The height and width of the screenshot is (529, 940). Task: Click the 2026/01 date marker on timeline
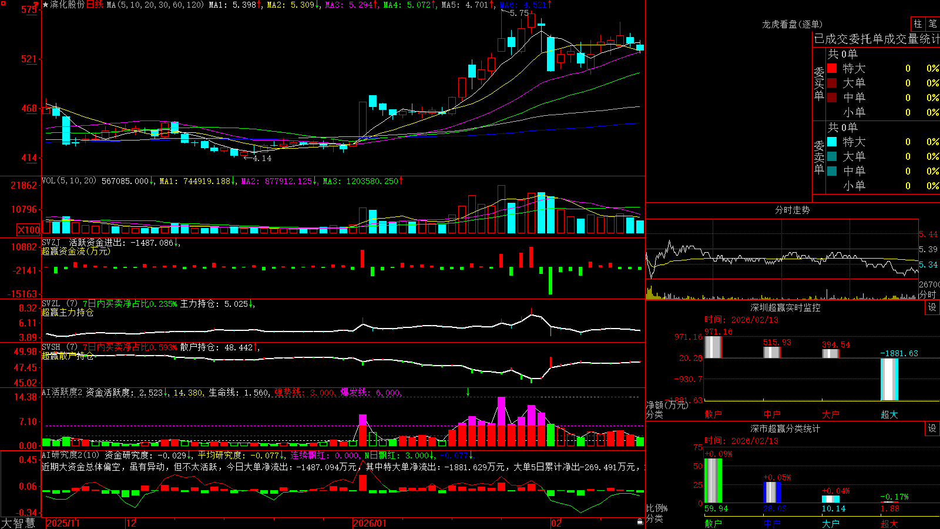pyautogui.click(x=370, y=523)
